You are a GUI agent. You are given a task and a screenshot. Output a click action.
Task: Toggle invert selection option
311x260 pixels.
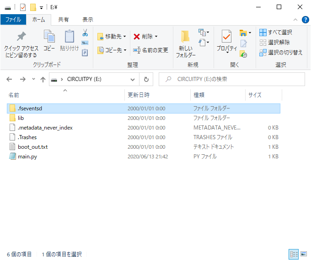(x=281, y=52)
